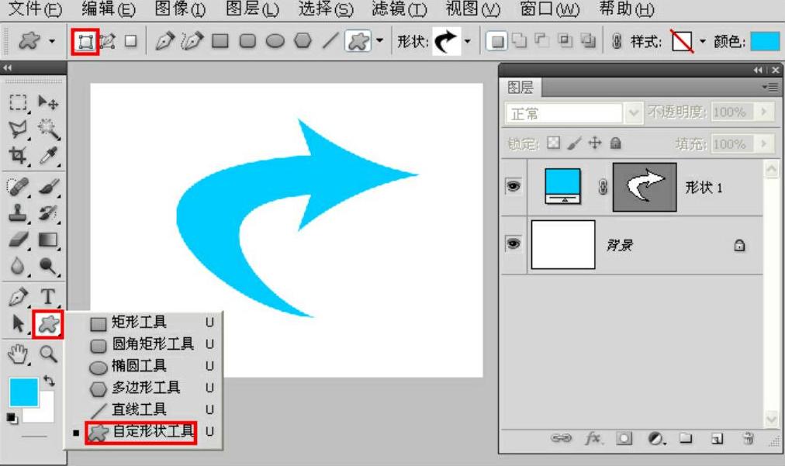Select Intersect Shape Areas option
This screenshot has width=785, height=466.
pyautogui.click(x=565, y=41)
